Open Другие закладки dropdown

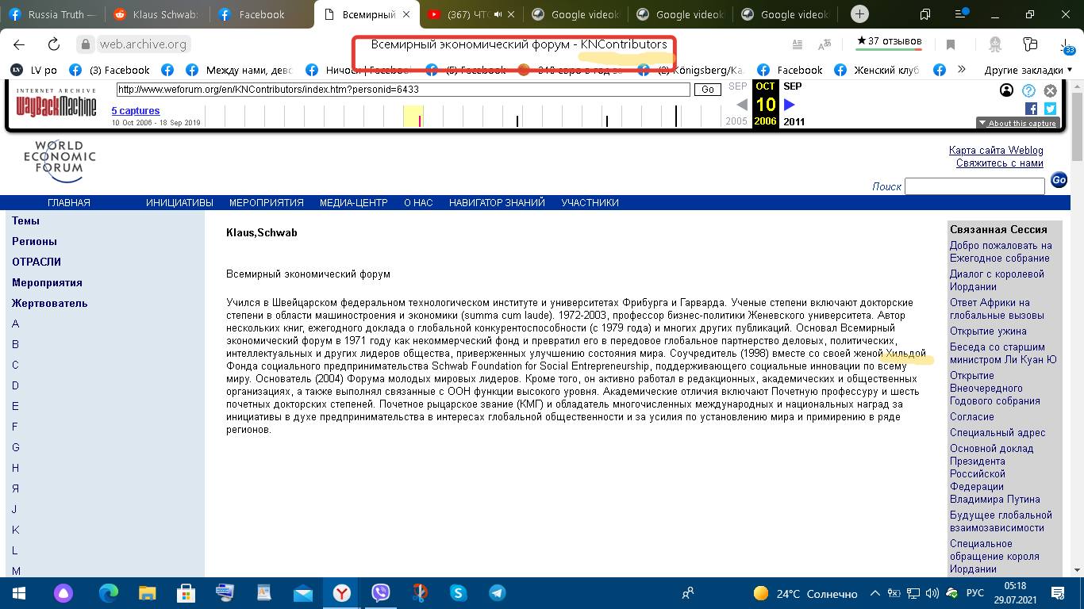click(x=1028, y=70)
